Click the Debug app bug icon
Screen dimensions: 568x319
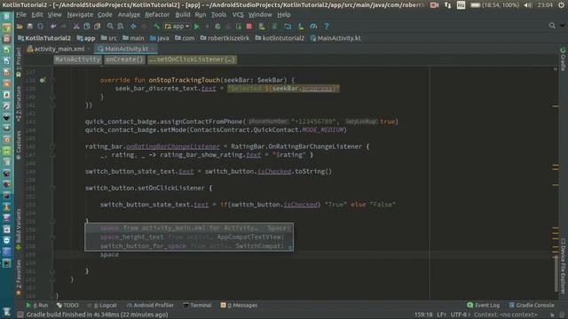(x=217, y=27)
